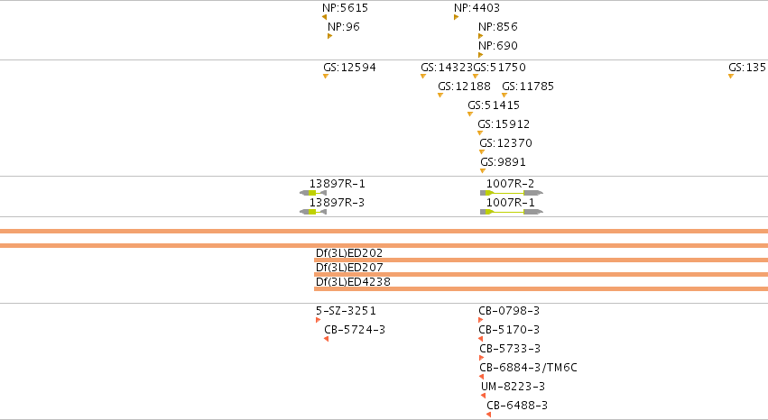768x420 pixels.
Task: Click the Df(3L)ED4238 text label
Action: 353,282
